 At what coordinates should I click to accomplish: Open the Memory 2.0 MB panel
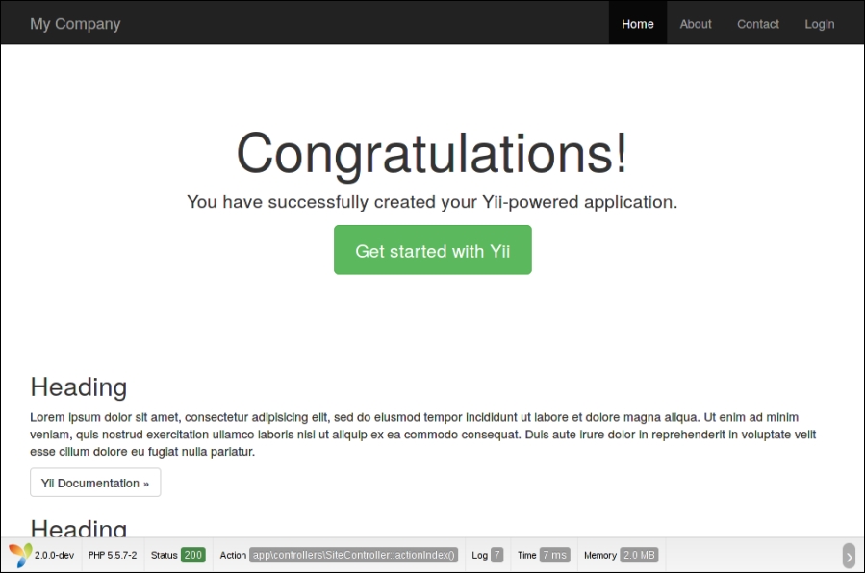click(621, 555)
